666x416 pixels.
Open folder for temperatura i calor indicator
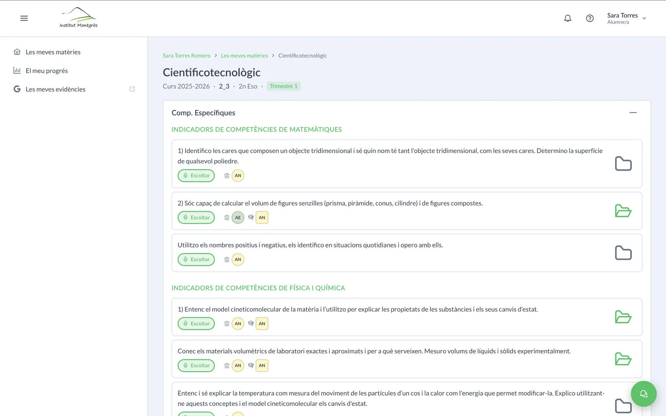[623, 406]
